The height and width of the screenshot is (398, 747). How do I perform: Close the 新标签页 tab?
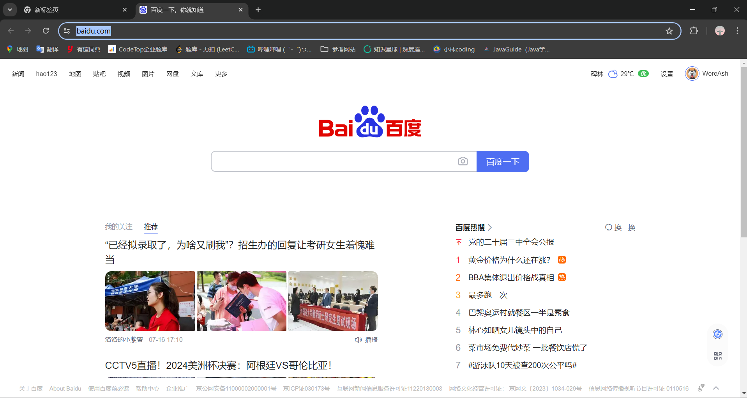pyautogui.click(x=125, y=10)
